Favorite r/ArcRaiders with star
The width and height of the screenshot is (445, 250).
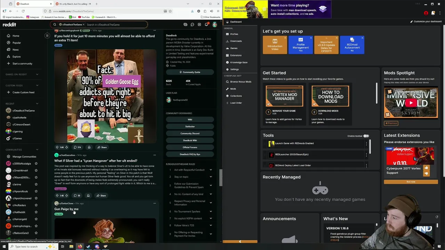coord(36,205)
